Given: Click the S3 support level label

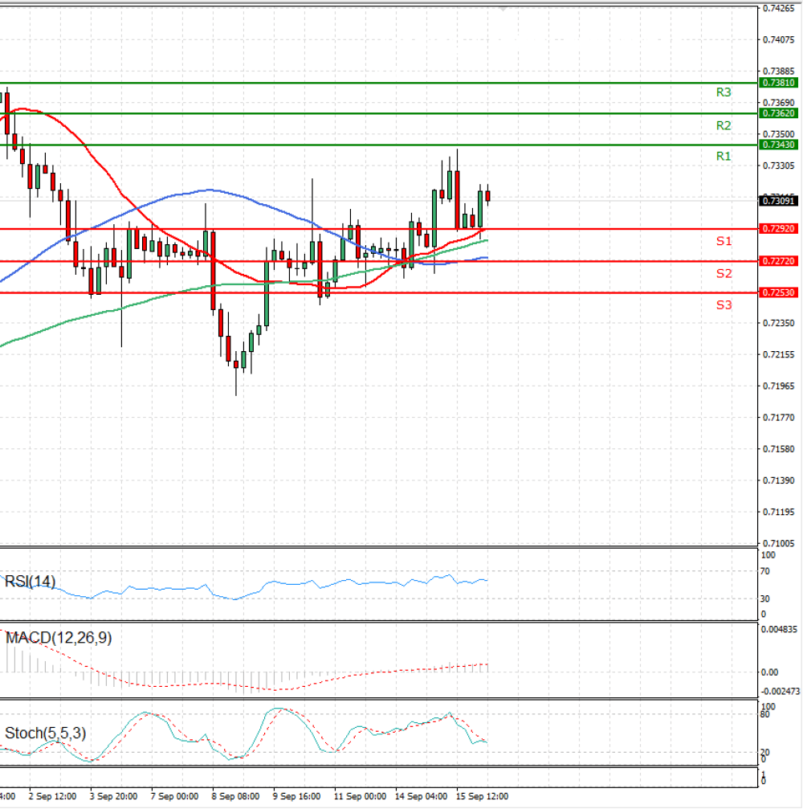Looking at the screenshot, I should coord(724,305).
